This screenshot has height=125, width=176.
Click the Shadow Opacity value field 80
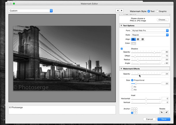click(165, 52)
